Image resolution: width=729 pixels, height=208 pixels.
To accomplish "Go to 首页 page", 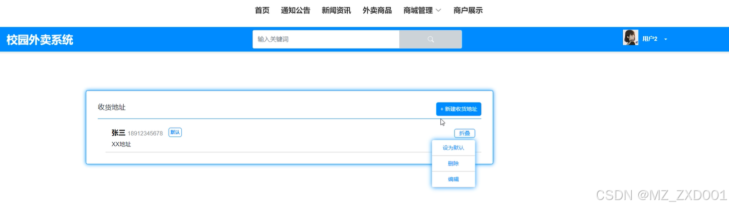I will point(262,10).
